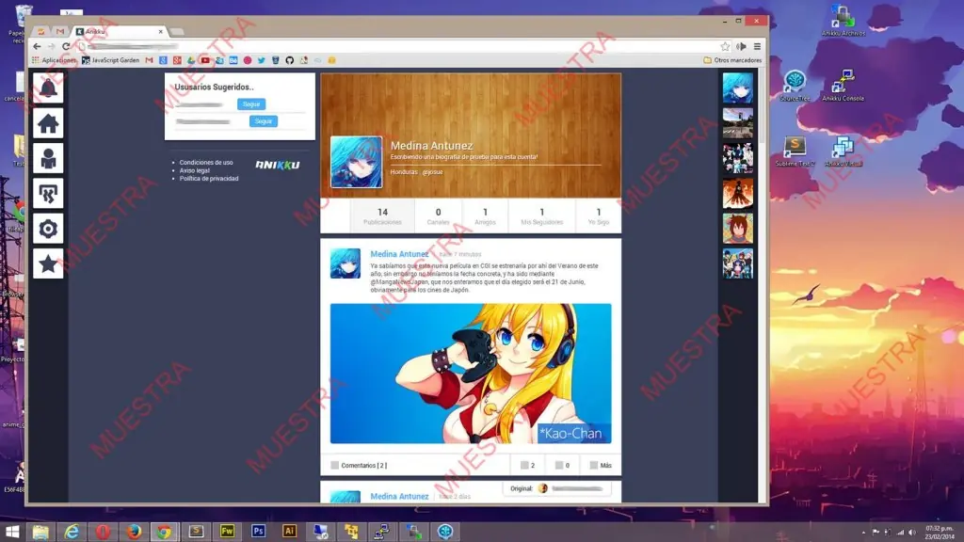The image size is (964, 542).
Task: Follow first suggested user with Seguir
Action: (x=251, y=104)
